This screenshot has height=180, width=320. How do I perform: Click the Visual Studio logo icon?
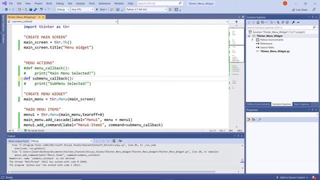[4, 3]
